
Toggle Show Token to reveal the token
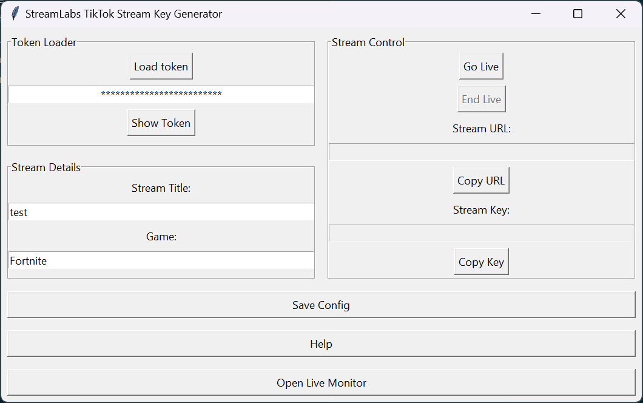(x=161, y=123)
